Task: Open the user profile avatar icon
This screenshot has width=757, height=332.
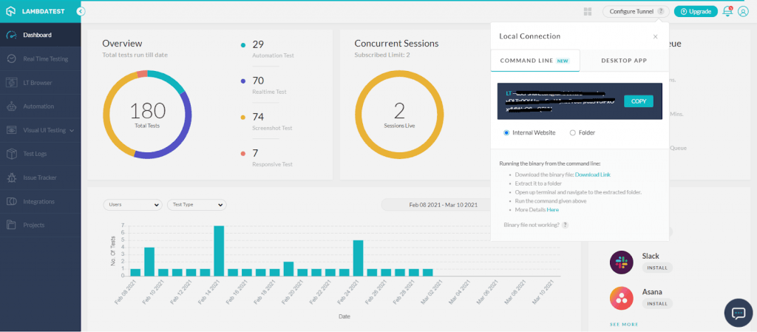Action: pyautogui.click(x=743, y=12)
